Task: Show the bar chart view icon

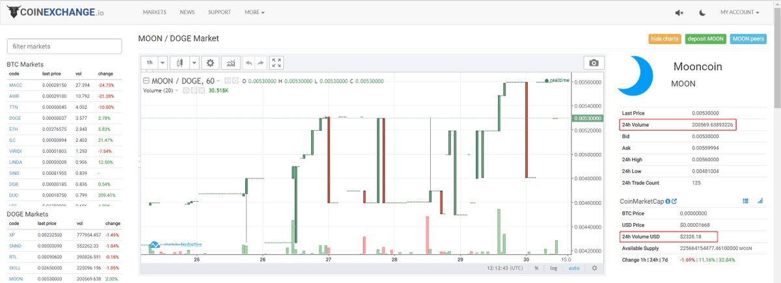Action: tap(760, 202)
